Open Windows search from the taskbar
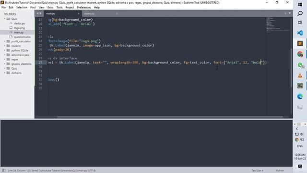Viewport: 307px width, 173px height. 300,13
